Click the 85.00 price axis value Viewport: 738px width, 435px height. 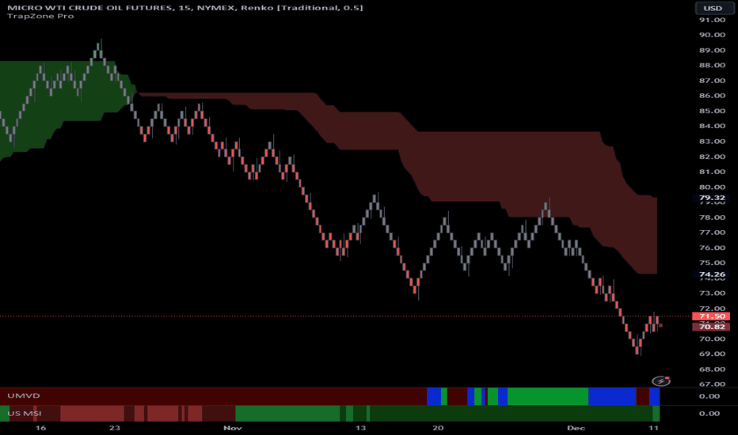[x=712, y=111]
